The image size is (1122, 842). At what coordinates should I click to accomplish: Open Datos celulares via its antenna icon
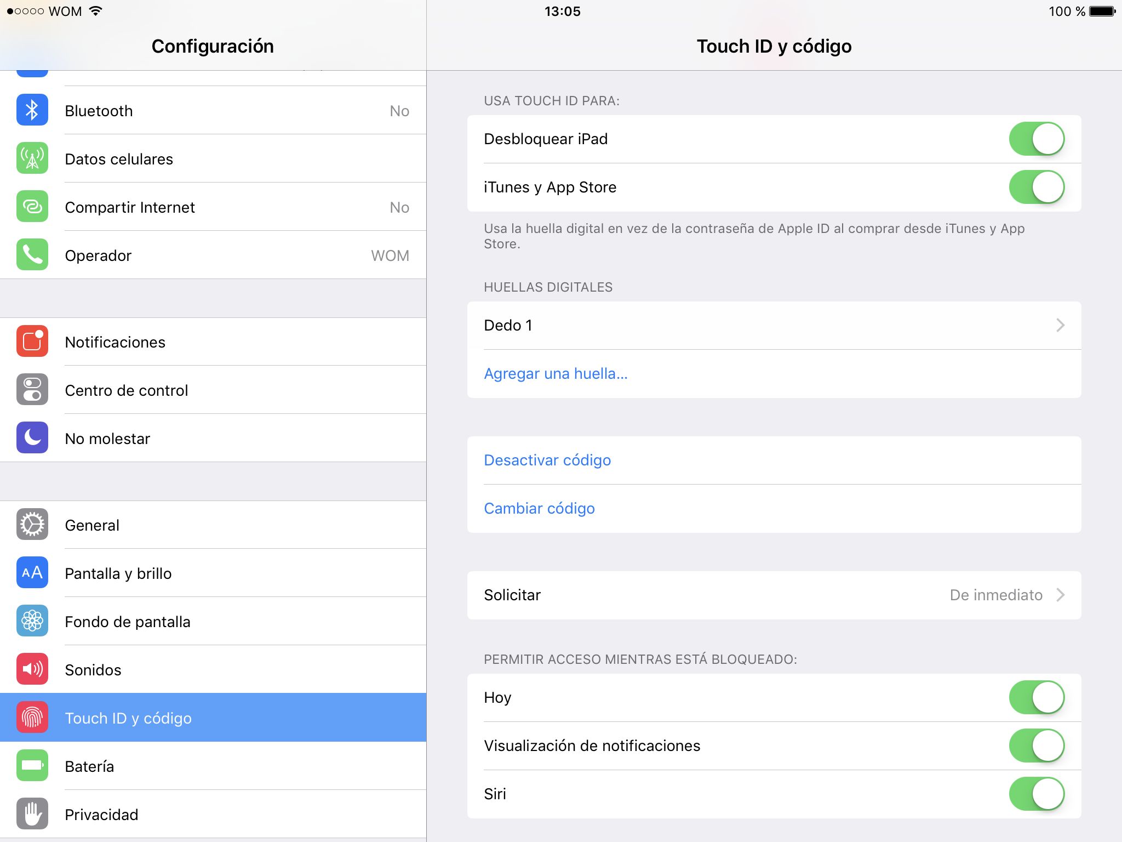pos(32,158)
